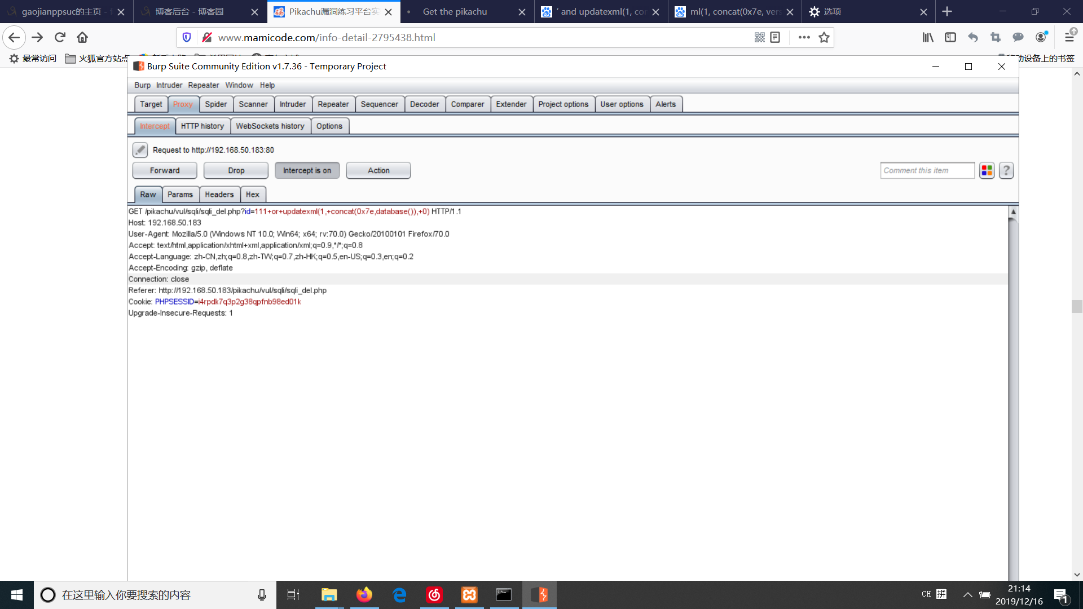The height and width of the screenshot is (609, 1083).
Task: Open the Intruder menu in menu bar
Action: pos(169,85)
